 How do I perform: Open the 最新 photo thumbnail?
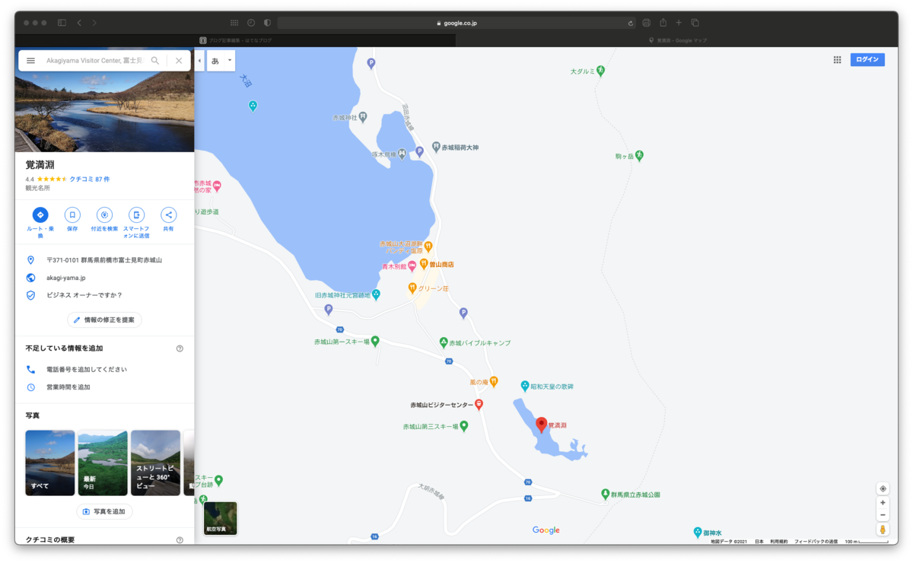click(103, 463)
